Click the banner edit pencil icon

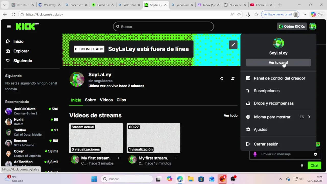[233, 45]
